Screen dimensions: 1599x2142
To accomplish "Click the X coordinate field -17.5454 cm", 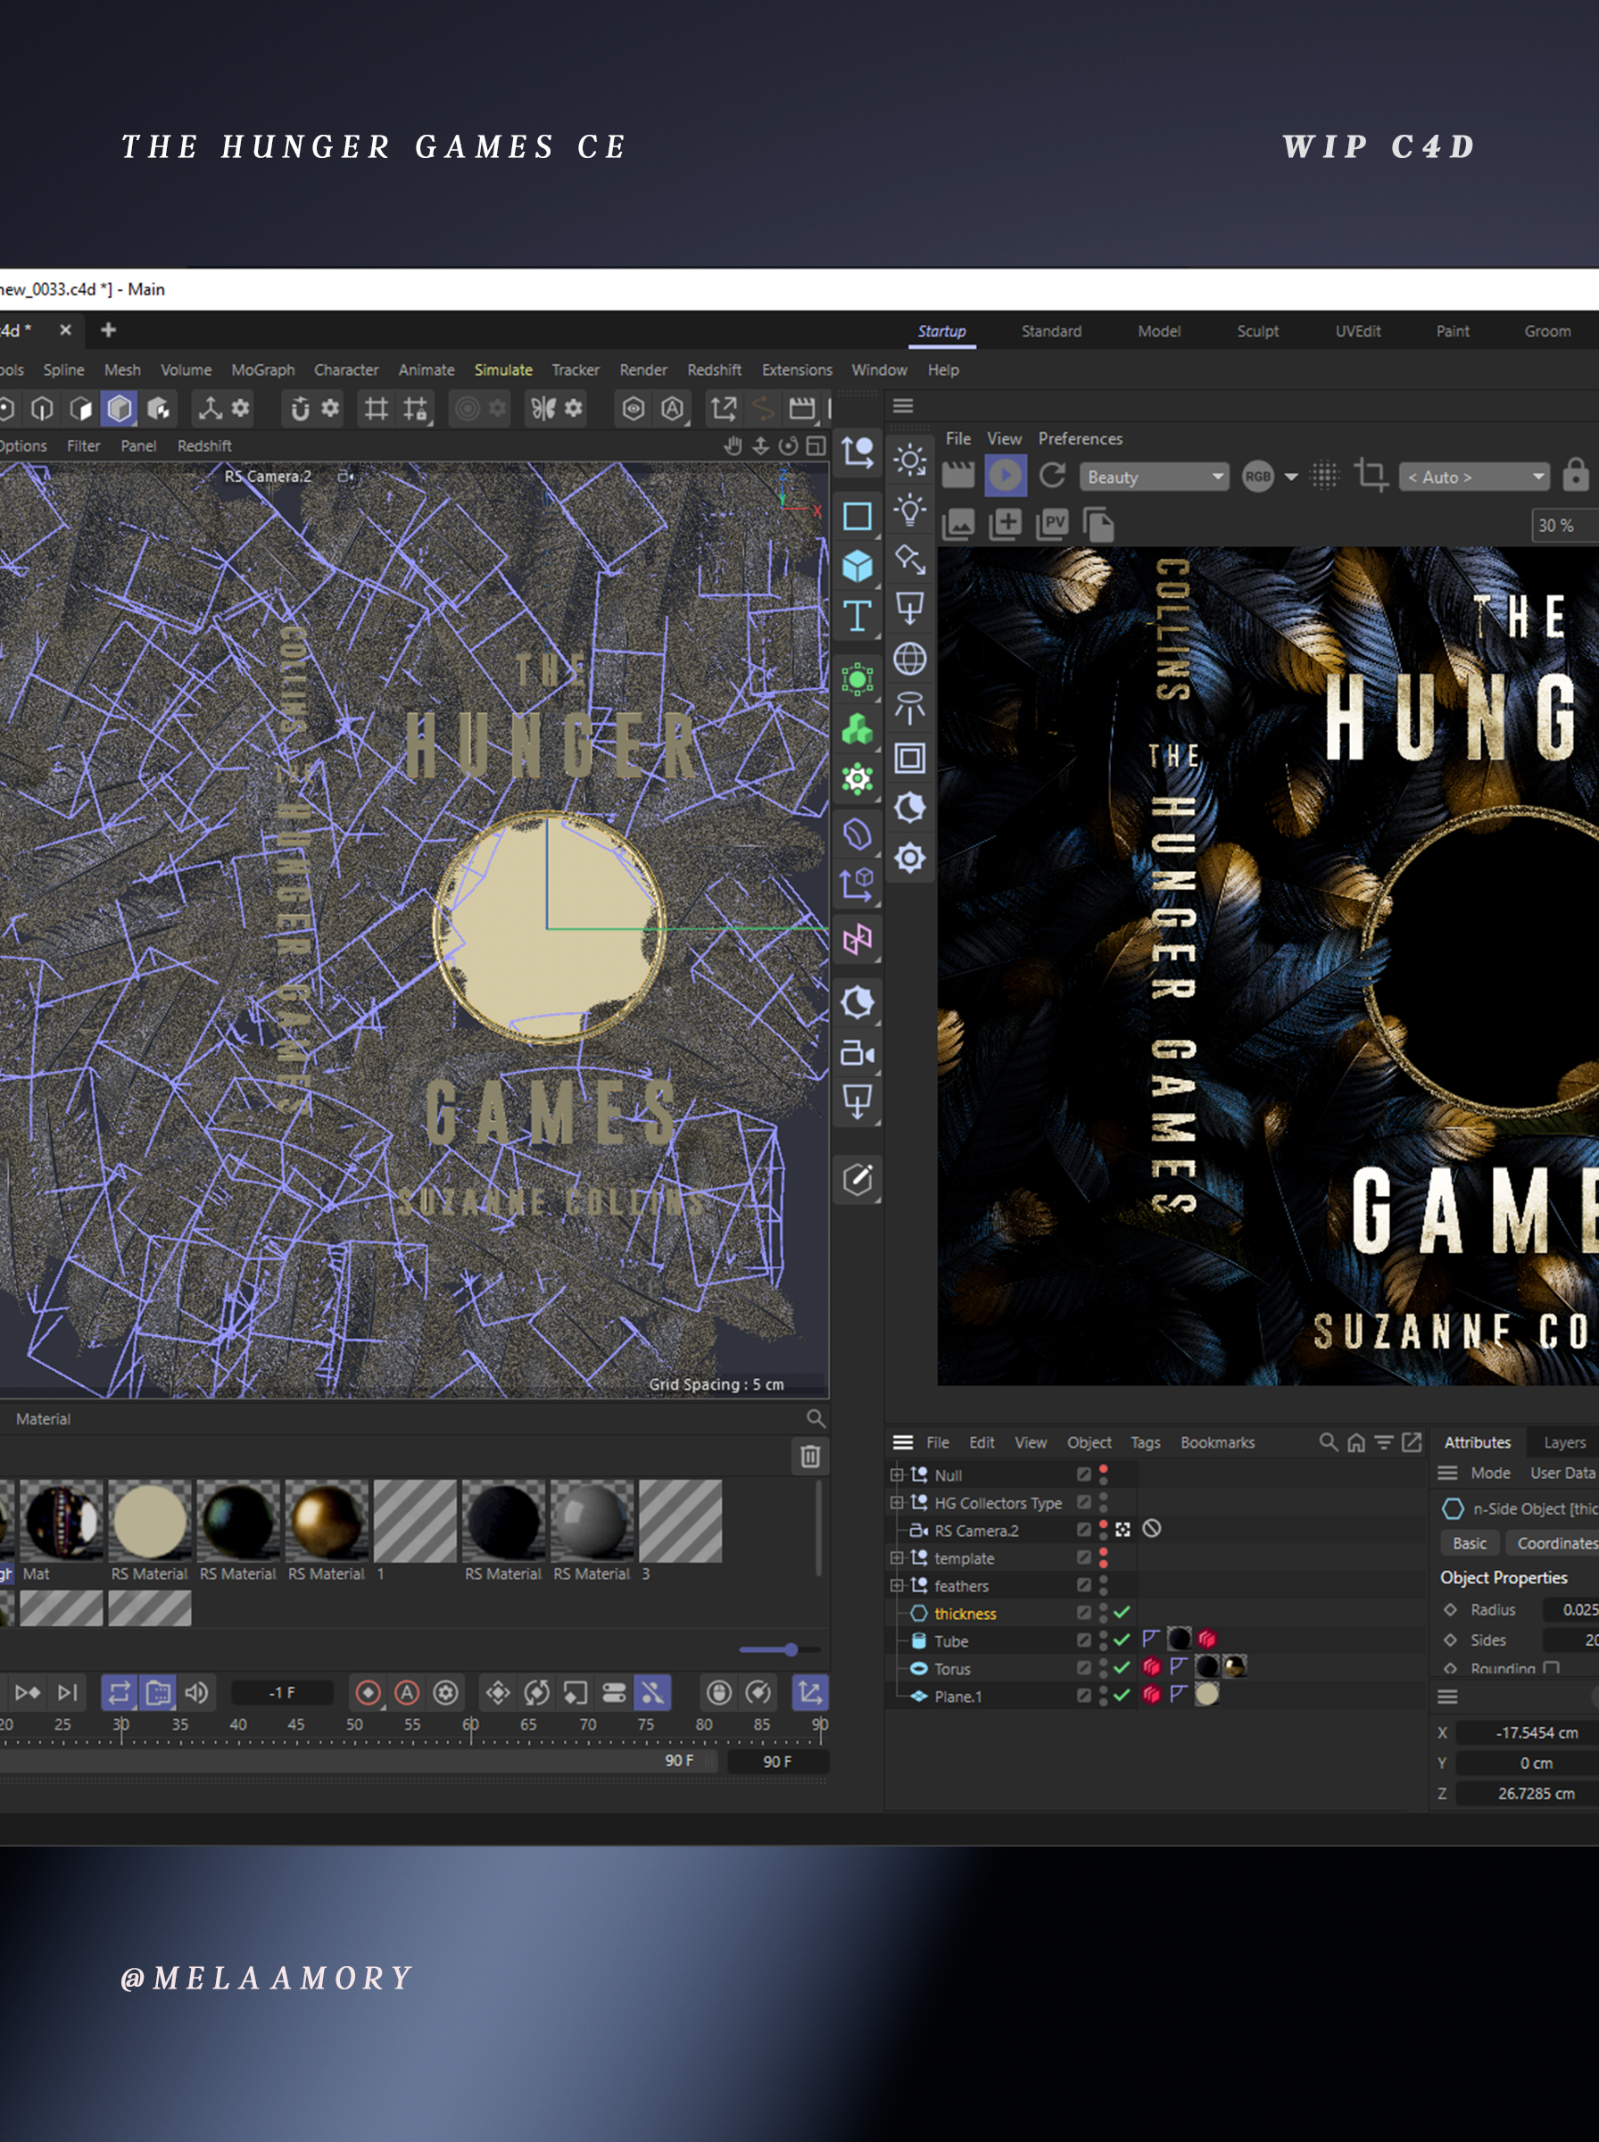I will pyautogui.click(x=1529, y=1732).
